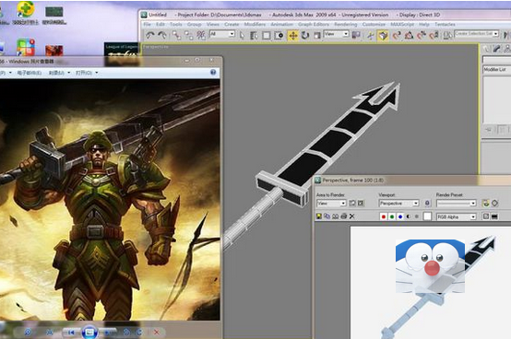Toggle the red channel in render window

pos(384,216)
